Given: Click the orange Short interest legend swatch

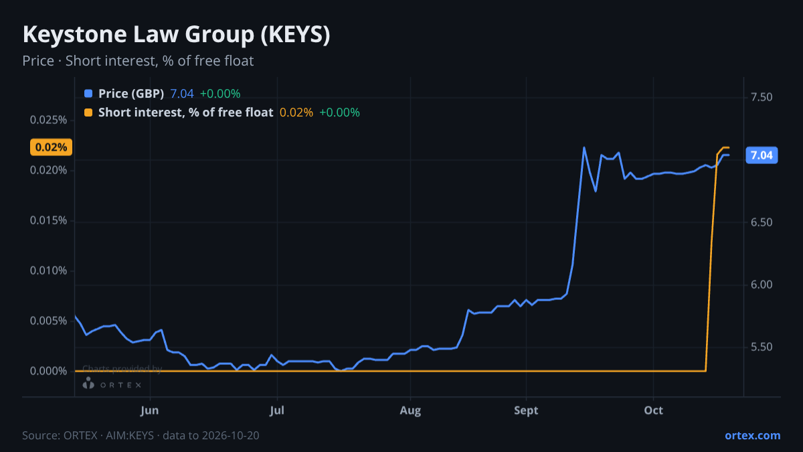Looking at the screenshot, I should tap(88, 112).
